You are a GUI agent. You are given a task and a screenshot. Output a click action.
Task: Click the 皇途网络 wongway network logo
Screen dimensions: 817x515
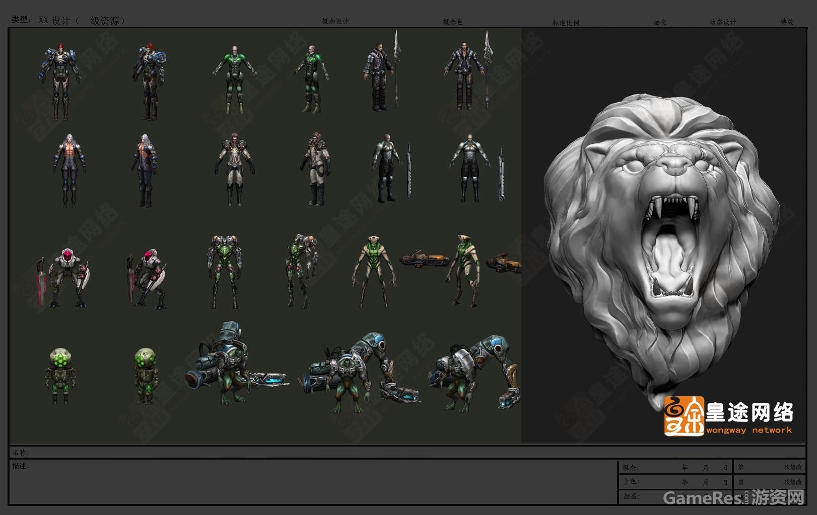click(729, 416)
